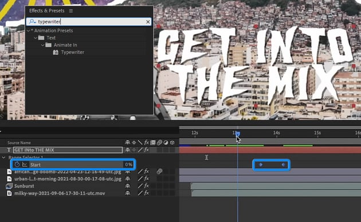Viewport: 361px width, 222px height.
Task: Toggle shy switch on african jpg layer
Action: click(127, 172)
